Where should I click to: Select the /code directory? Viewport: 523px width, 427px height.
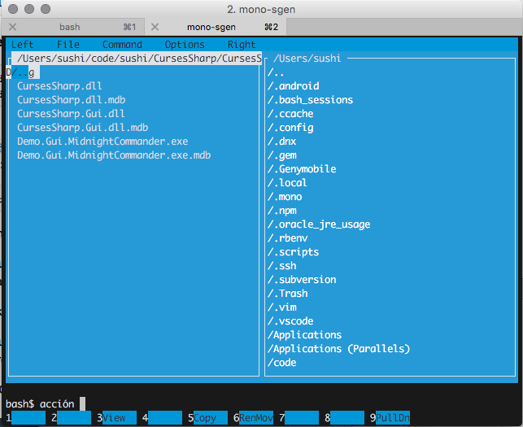point(282,363)
